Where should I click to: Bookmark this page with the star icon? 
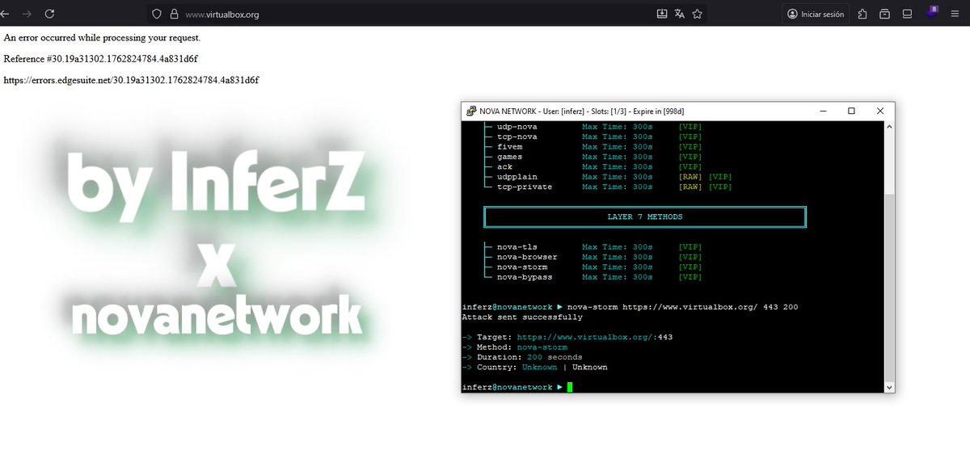click(x=698, y=14)
